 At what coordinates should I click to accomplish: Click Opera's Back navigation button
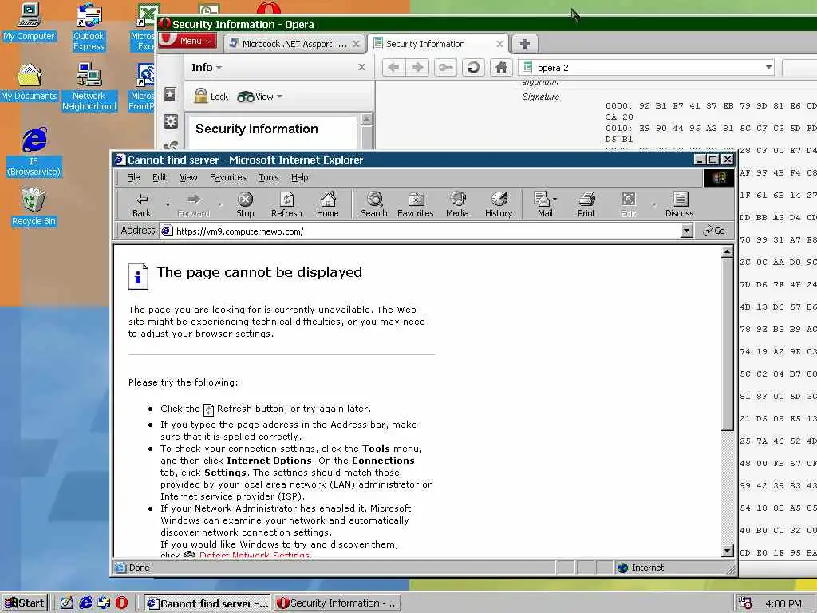point(394,67)
